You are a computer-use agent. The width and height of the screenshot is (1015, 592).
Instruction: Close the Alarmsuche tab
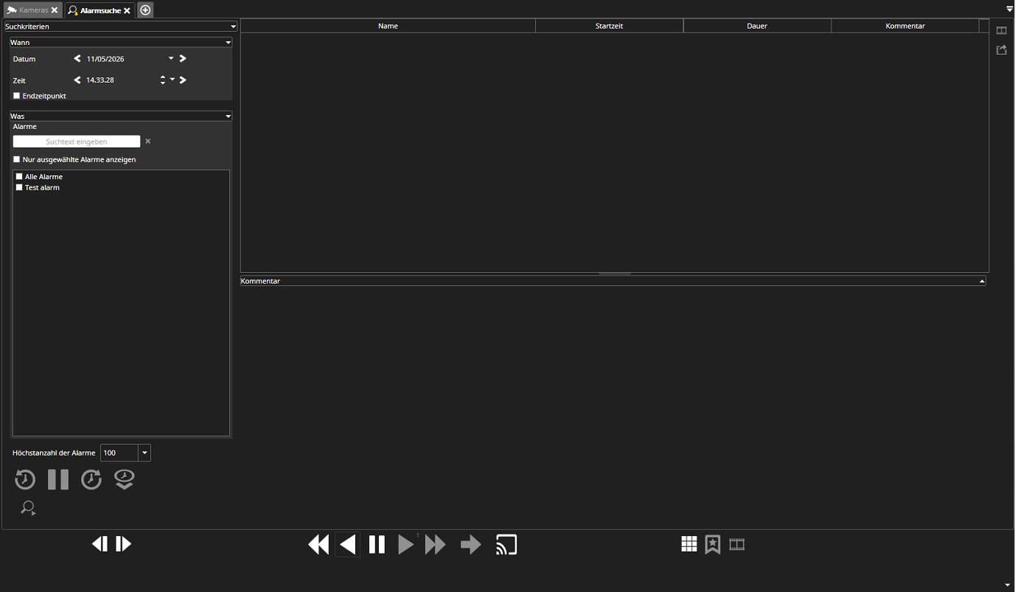127,10
